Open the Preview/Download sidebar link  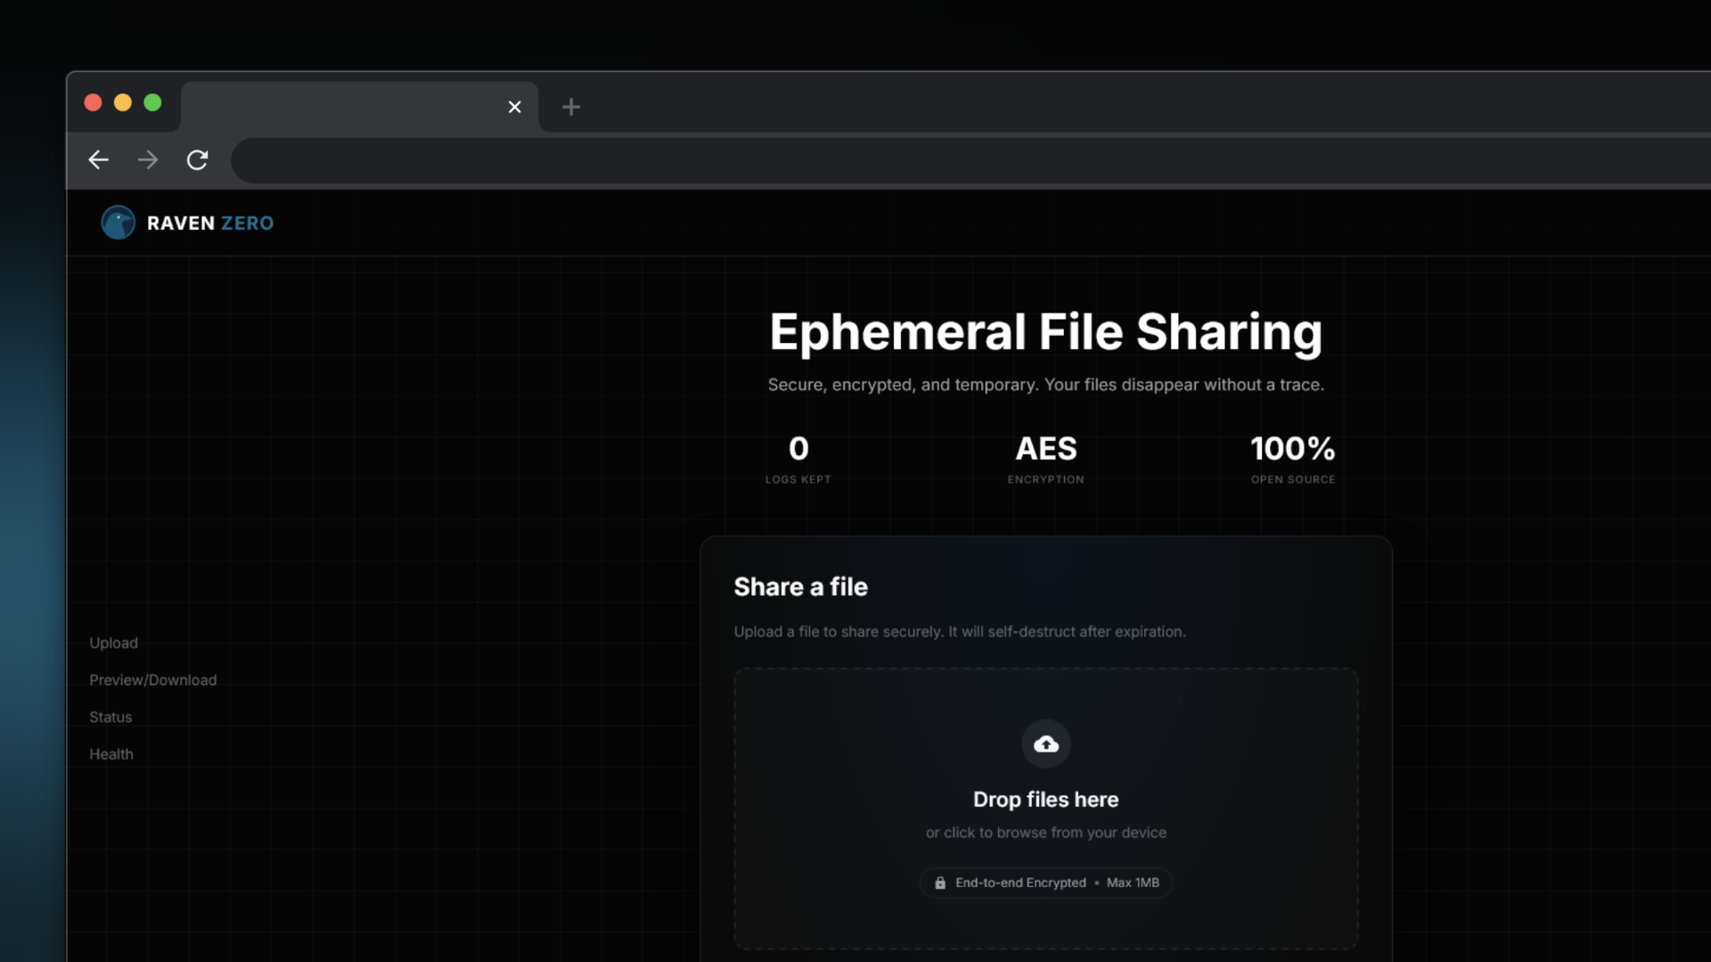tap(152, 680)
